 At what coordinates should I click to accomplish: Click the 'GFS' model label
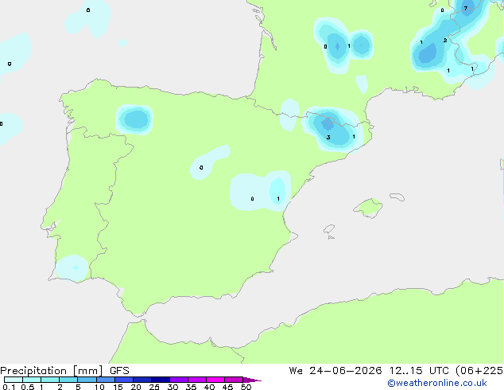(119, 371)
